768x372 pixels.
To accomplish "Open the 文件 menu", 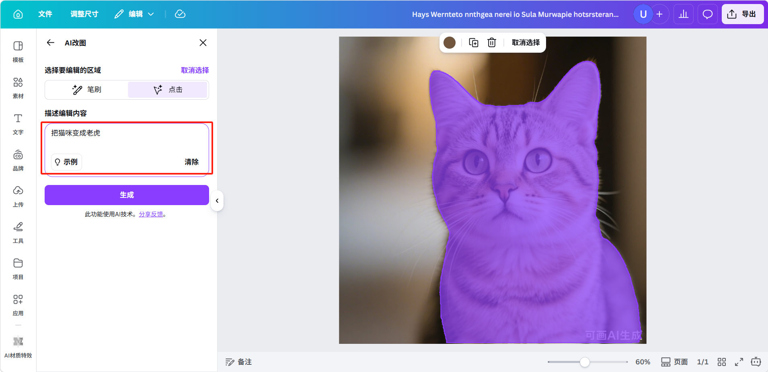I will 45,14.
